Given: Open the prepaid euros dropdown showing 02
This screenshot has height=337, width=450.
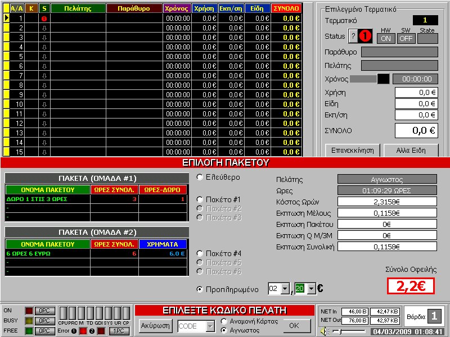Looking at the screenshot, I should (285, 289).
